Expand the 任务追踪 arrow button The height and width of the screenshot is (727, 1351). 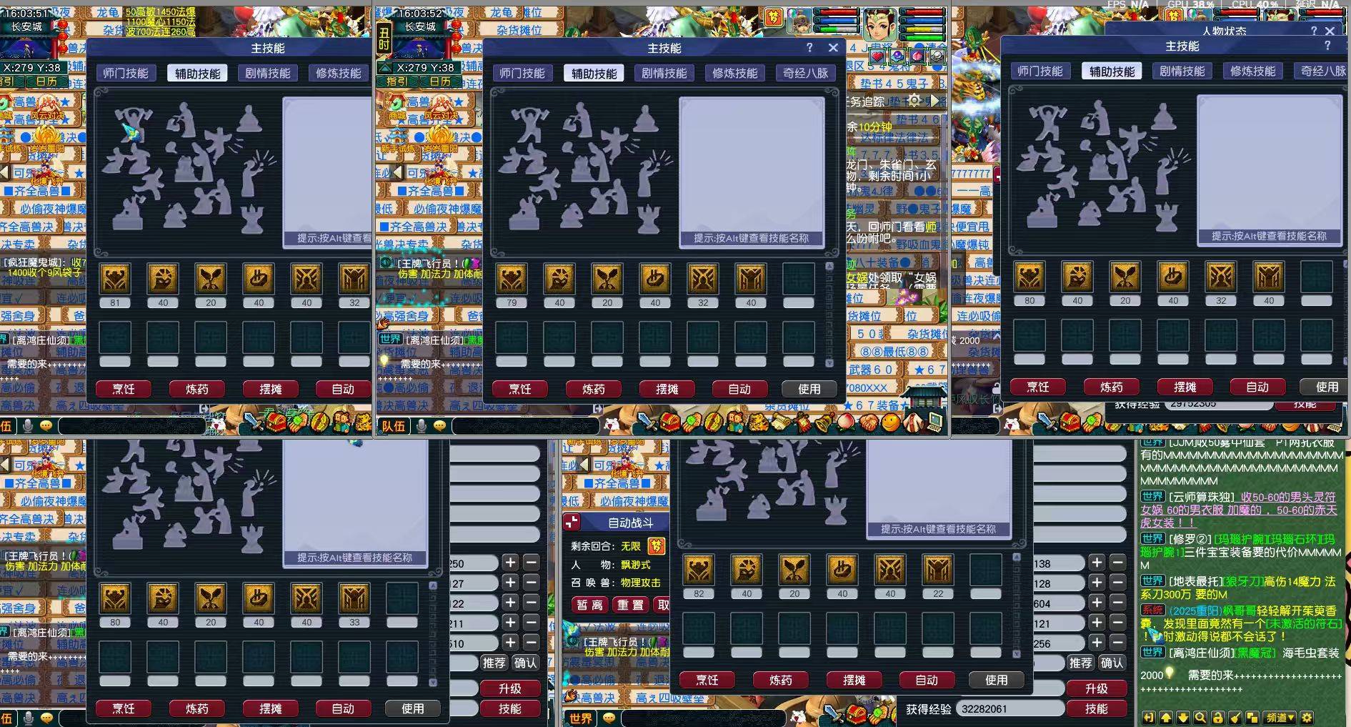935,101
